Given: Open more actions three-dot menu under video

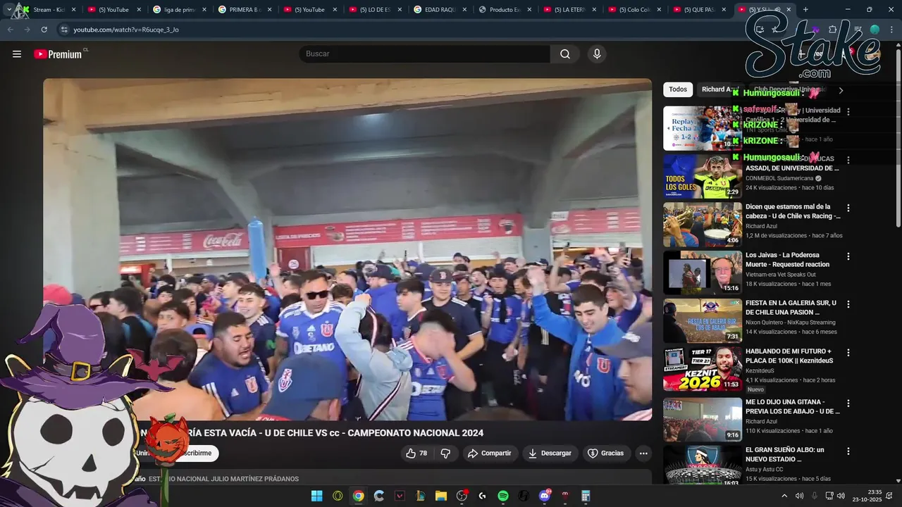Looking at the screenshot, I should click(643, 453).
